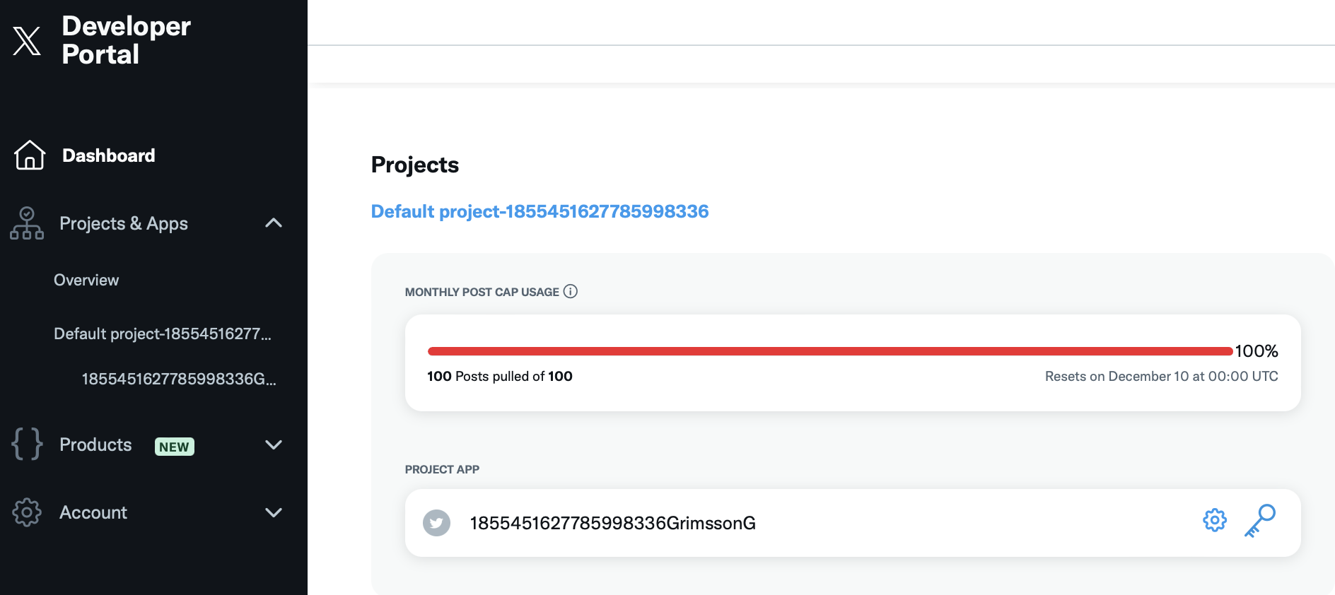Click the app's Twitter bird avatar

click(x=436, y=523)
